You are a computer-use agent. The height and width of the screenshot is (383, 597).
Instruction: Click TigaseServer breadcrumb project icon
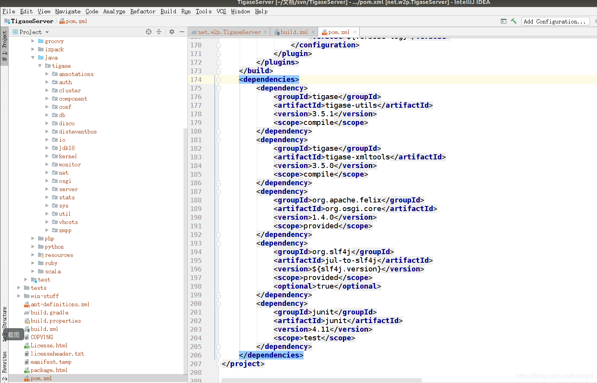[7, 21]
